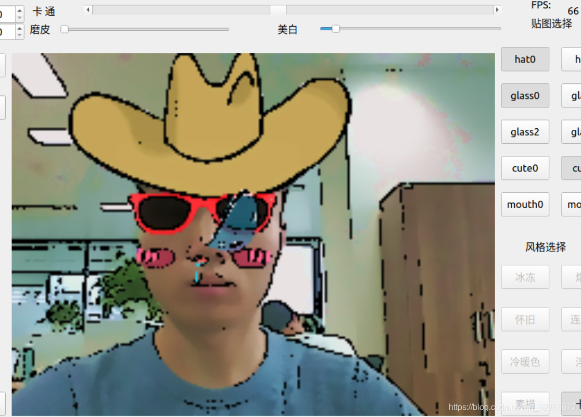Image resolution: width=581 pixels, height=417 pixels.
Task: Toggle the glass0 sticker button
Action: coord(525,96)
